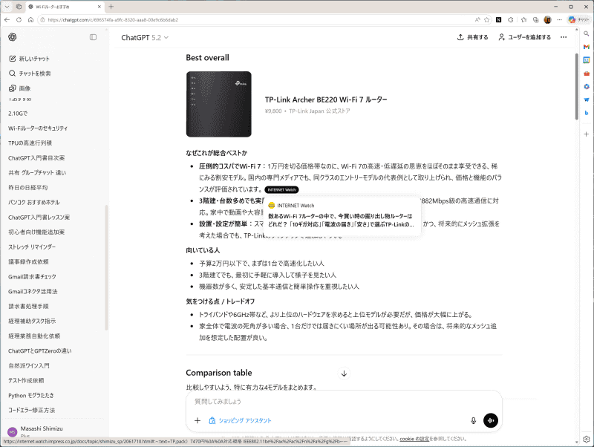
Task: Select the microphone dictation icon
Action: point(473,420)
